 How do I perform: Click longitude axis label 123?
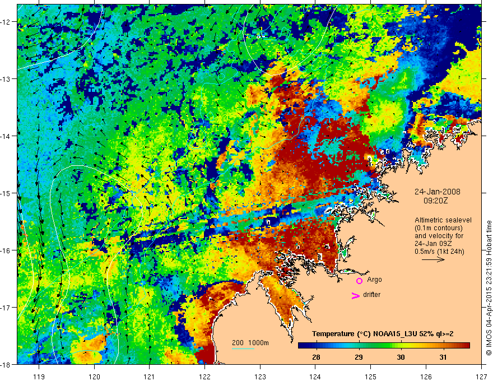(260, 377)
